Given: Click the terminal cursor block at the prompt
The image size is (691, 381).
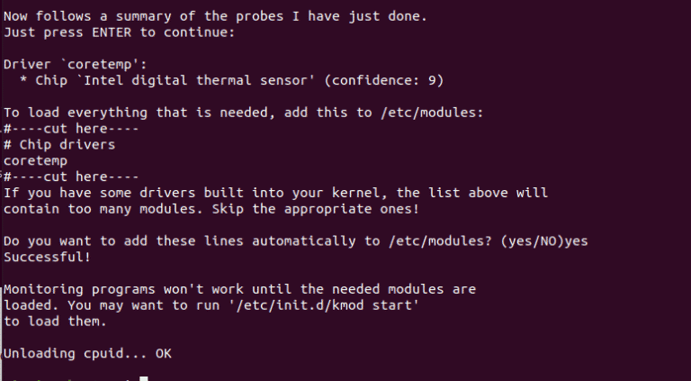Looking at the screenshot, I should [x=144, y=379].
